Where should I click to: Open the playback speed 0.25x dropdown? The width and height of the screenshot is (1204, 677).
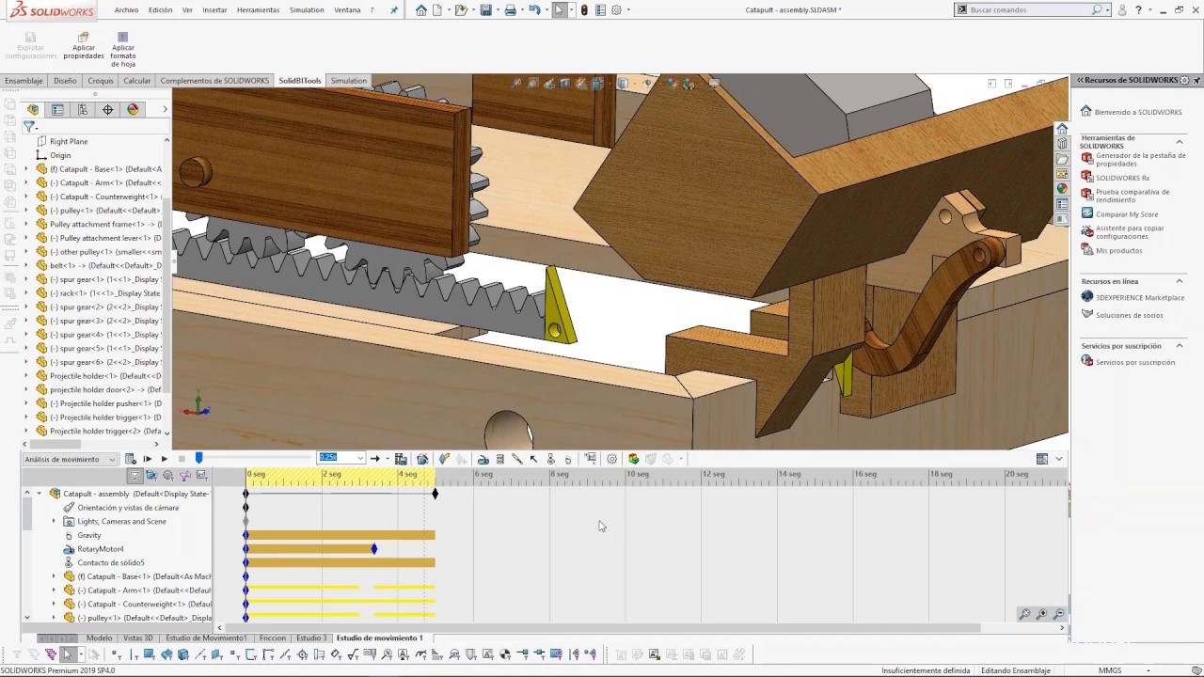tap(360, 458)
